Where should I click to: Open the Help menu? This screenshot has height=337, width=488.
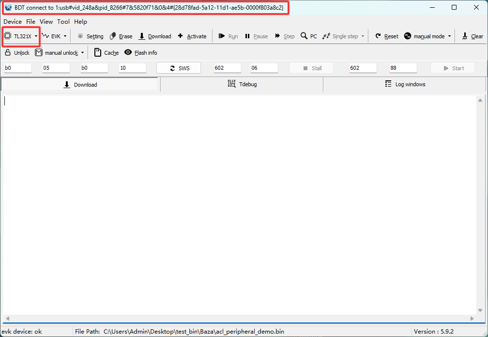[80, 21]
